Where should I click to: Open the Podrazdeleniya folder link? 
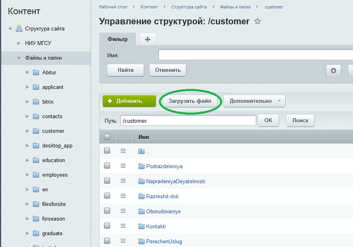point(164,167)
